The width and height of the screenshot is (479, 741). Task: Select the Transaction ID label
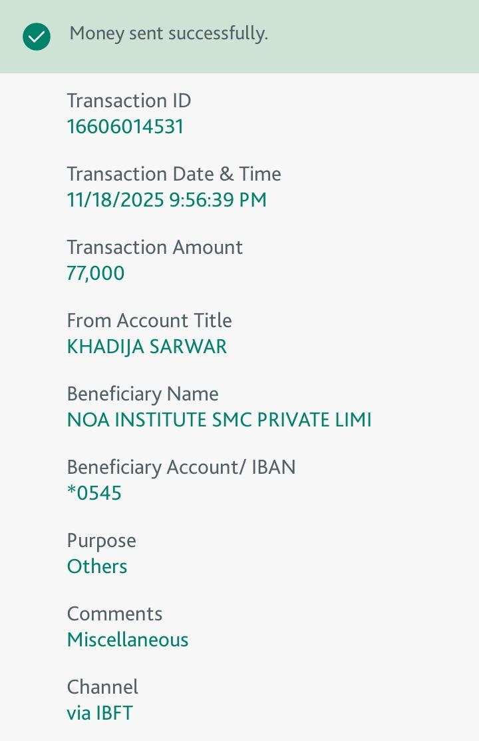click(x=129, y=101)
